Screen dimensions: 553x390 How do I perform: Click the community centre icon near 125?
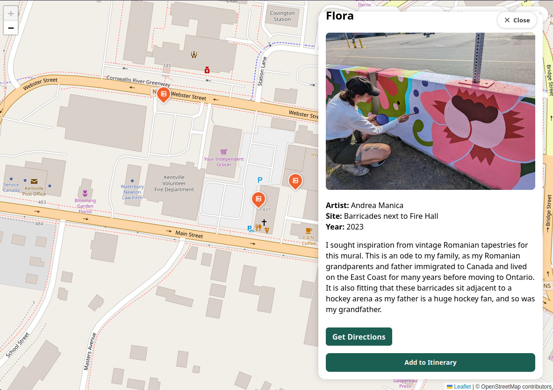(194, 55)
